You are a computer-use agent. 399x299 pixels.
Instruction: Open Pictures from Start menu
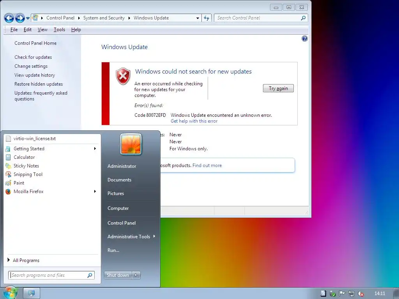click(x=116, y=193)
